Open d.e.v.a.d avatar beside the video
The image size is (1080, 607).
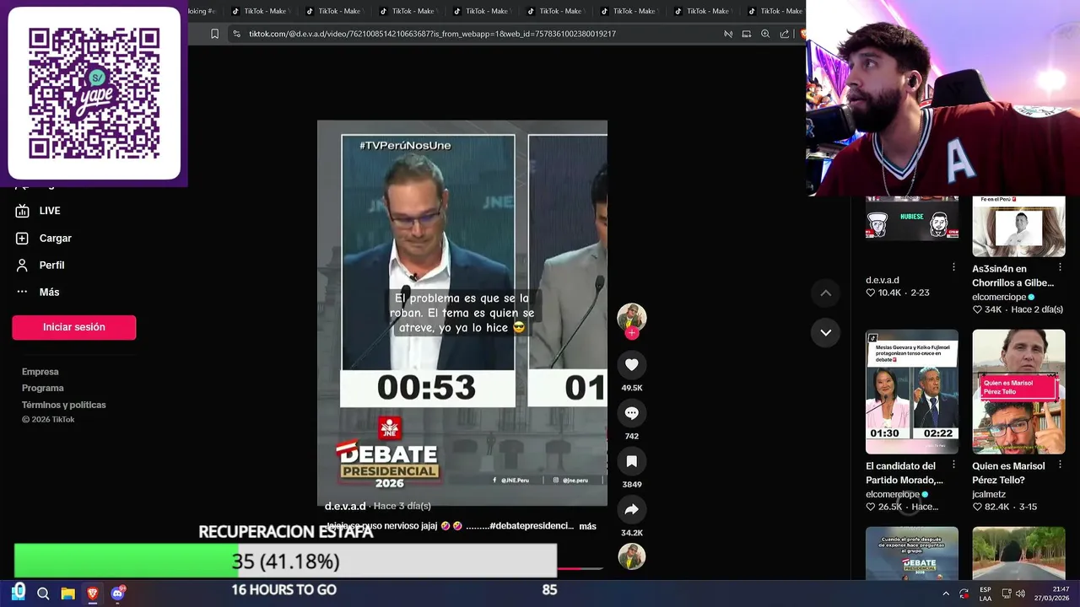point(631,316)
